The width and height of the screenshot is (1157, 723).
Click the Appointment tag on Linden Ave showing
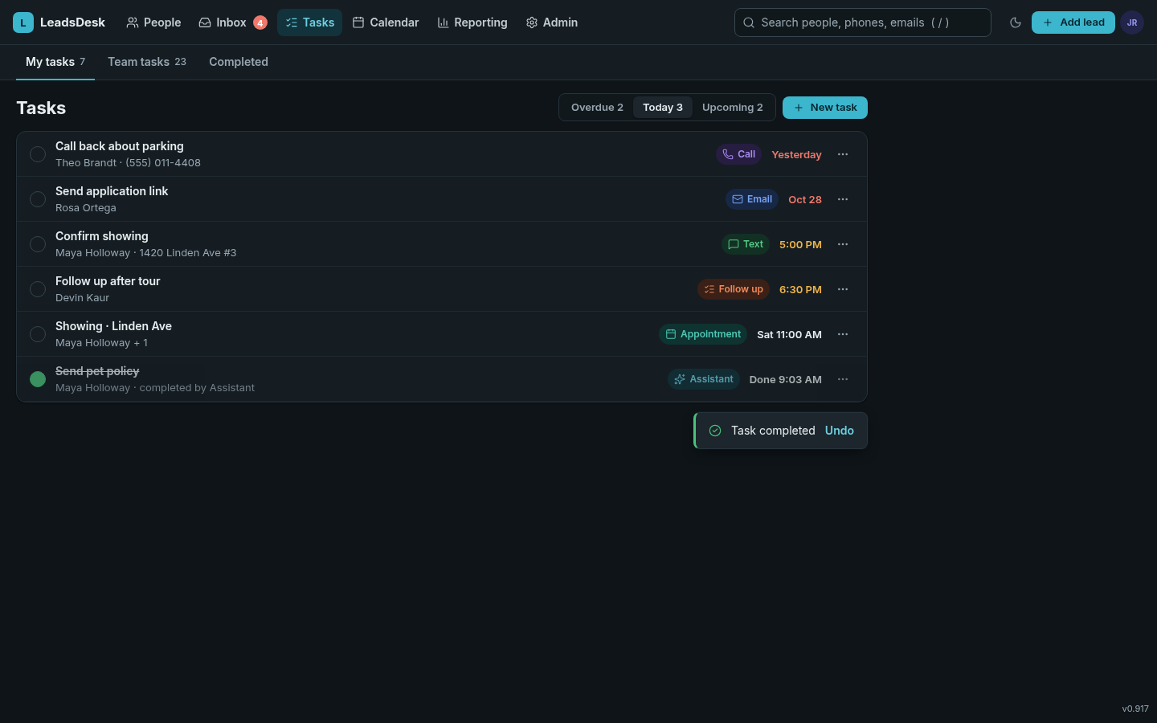[x=703, y=334]
